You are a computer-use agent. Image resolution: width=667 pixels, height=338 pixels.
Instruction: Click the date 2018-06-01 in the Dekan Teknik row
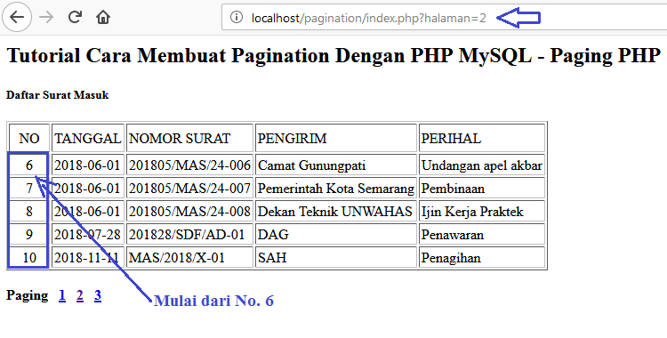(x=88, y=211)
